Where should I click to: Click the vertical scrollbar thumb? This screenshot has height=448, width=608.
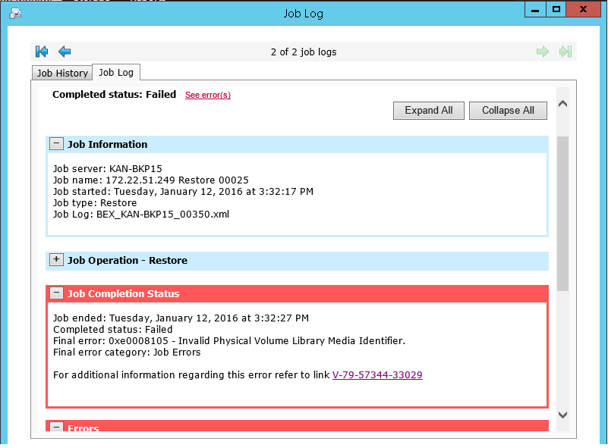pyautogui.click(x=562, y=212)
